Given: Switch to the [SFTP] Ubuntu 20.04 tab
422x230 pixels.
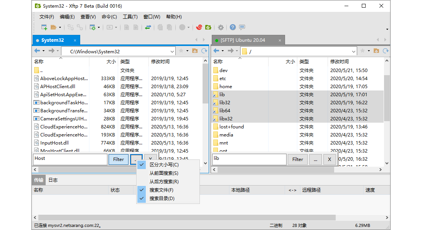Looking at the screenshot, I should pos(249,40).
